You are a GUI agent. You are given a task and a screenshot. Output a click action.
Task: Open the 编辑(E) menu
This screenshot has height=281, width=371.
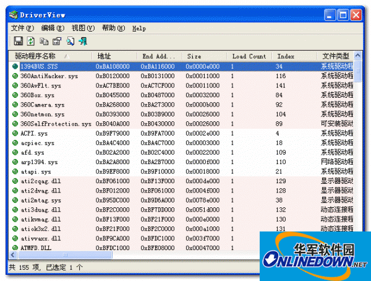coord(53,28)
